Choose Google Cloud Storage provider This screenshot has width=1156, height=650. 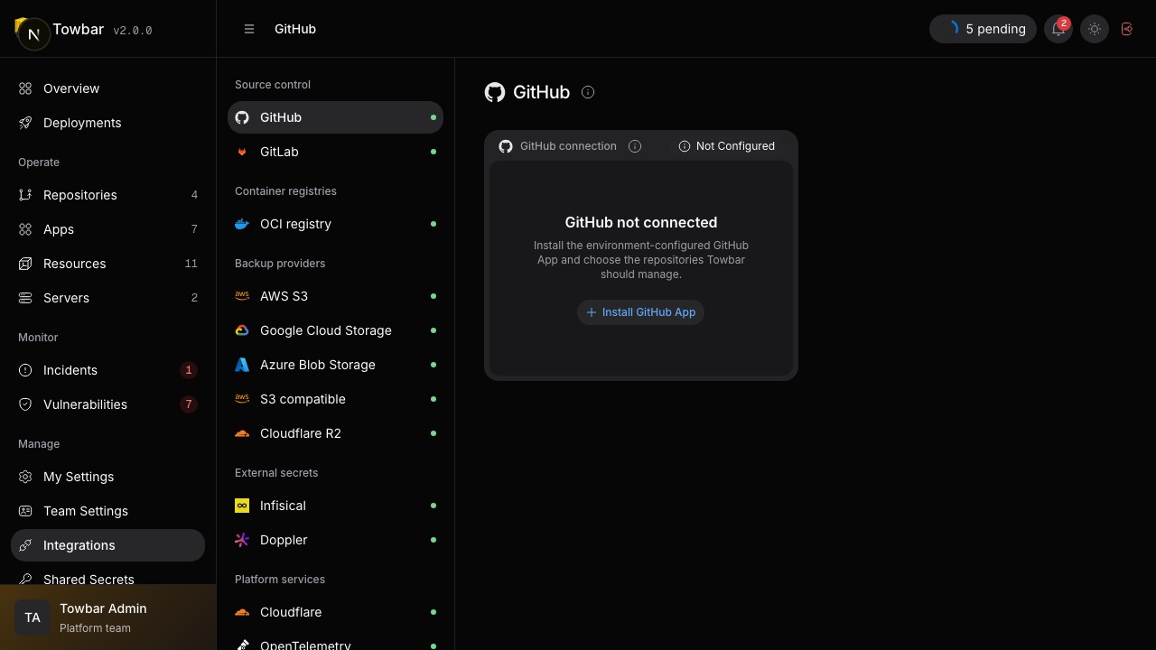(x=335, y=330)
